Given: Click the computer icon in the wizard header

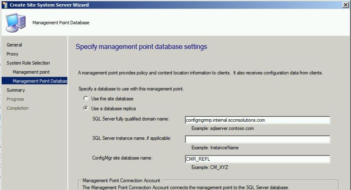Looking at the screenshot, I should [x=16, y=22].
